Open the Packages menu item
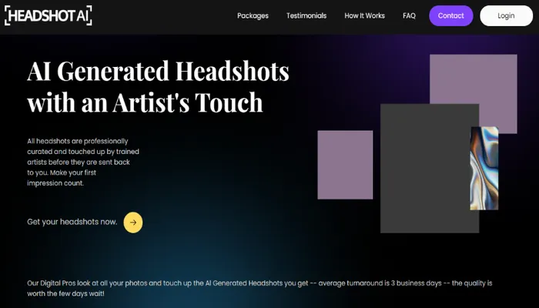 253,15
